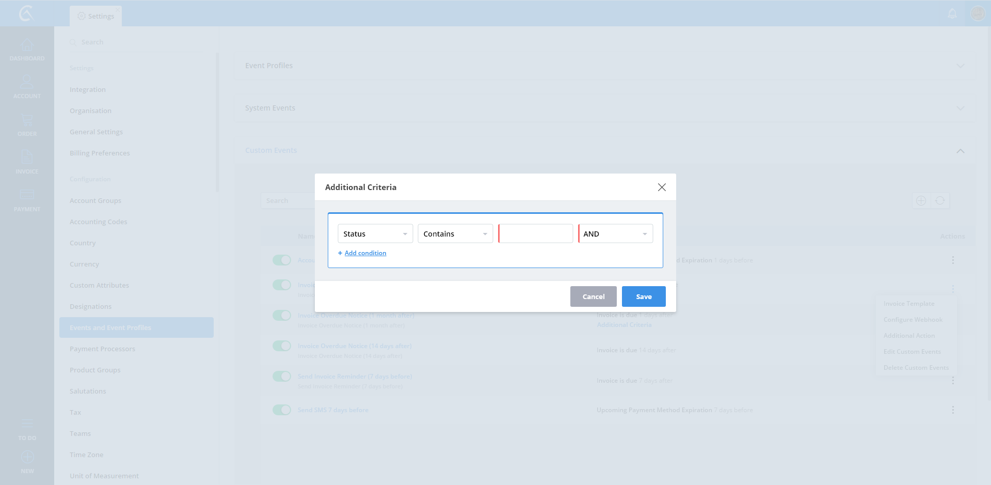Click the Add condition link

click(365, 253)
